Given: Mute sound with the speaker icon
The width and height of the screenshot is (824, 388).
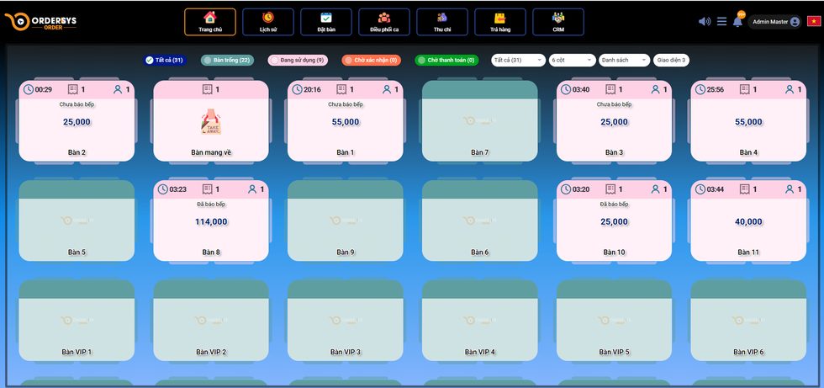Looking at the screenshot, I should pos(705,22).
